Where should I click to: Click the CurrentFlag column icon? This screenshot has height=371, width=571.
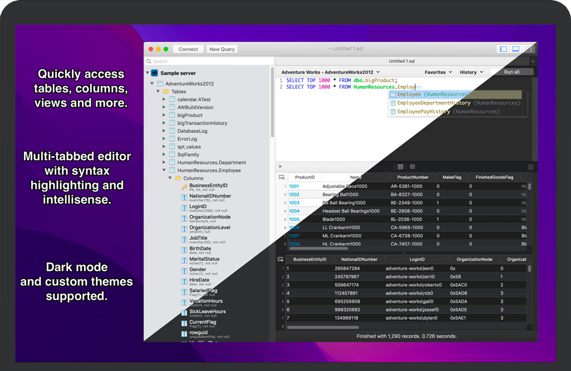(x=184, y=324)
